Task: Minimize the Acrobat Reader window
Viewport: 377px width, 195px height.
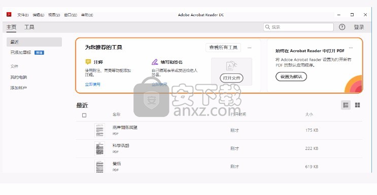Action: pyautogui.click(x=339, y=15)
